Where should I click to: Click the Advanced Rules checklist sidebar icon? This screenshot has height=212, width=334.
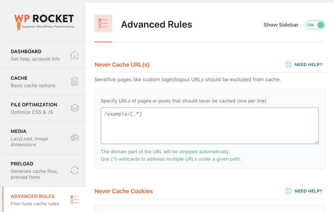coord(75,200)
